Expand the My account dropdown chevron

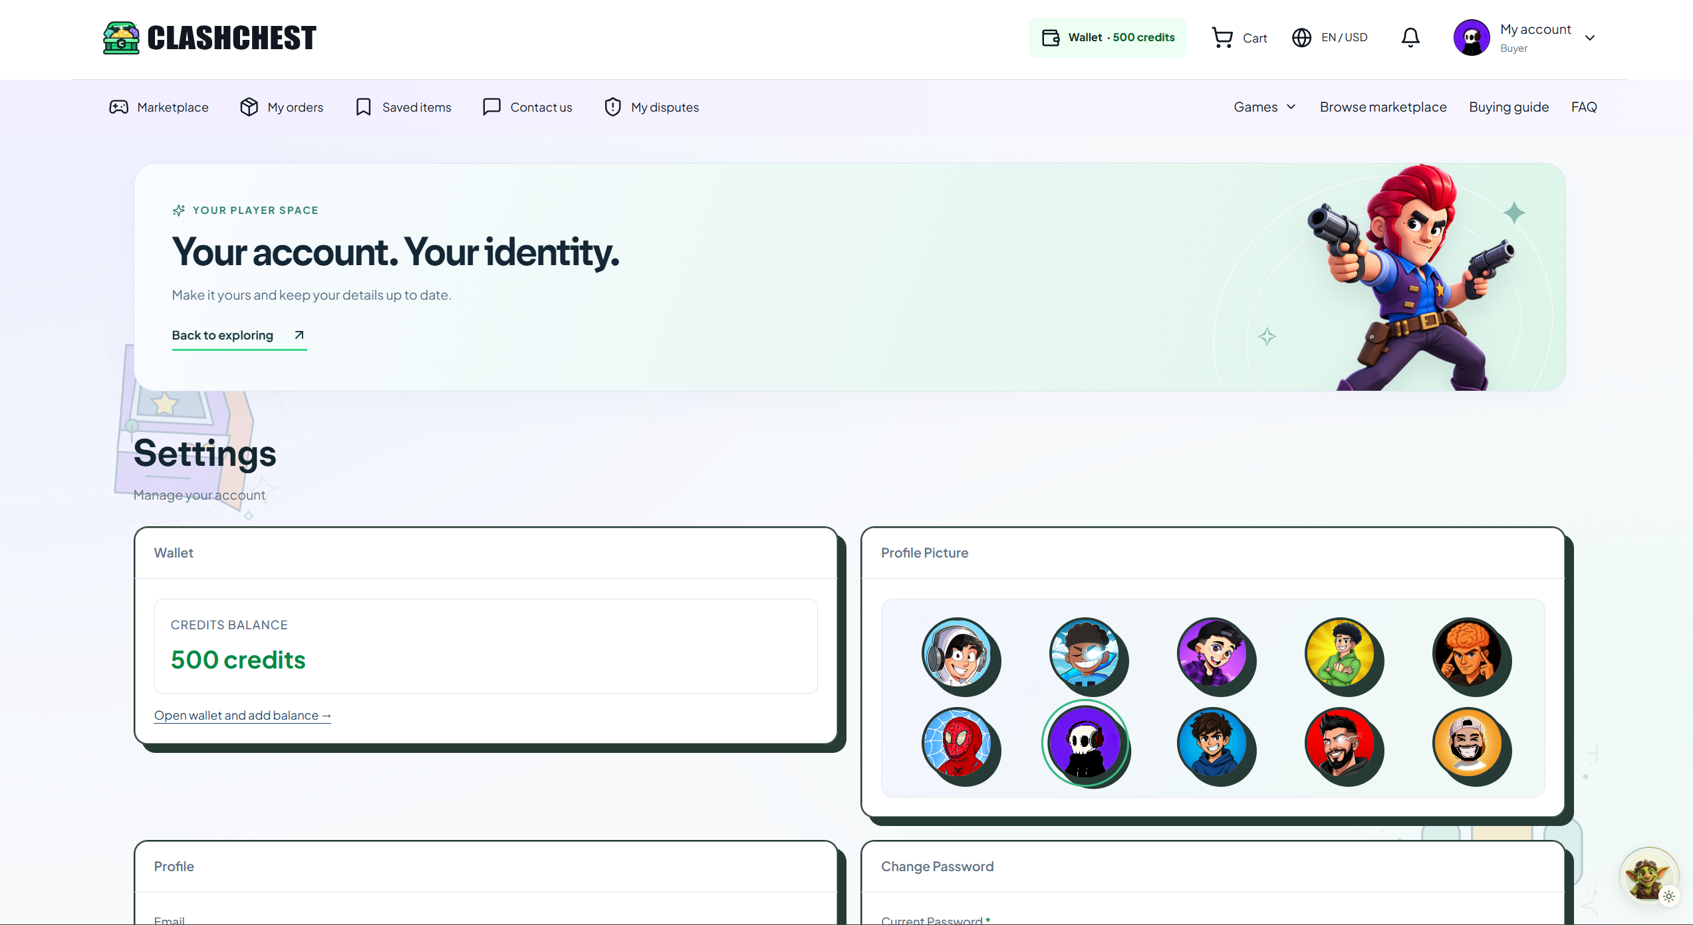coord(1590,38)
